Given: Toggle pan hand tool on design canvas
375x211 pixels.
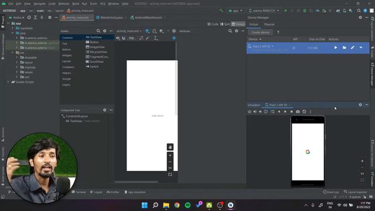Looking at the screenshot, I should pos(170,147).
